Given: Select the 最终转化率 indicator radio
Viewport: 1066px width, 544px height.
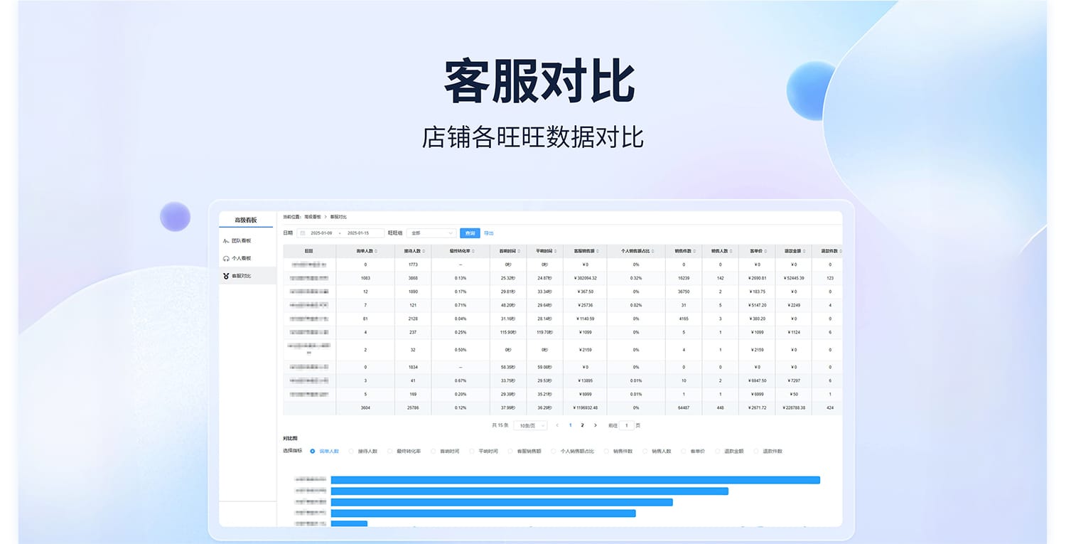Looking at the screenshot, I should pyautogui.click(x=389, y=452).
